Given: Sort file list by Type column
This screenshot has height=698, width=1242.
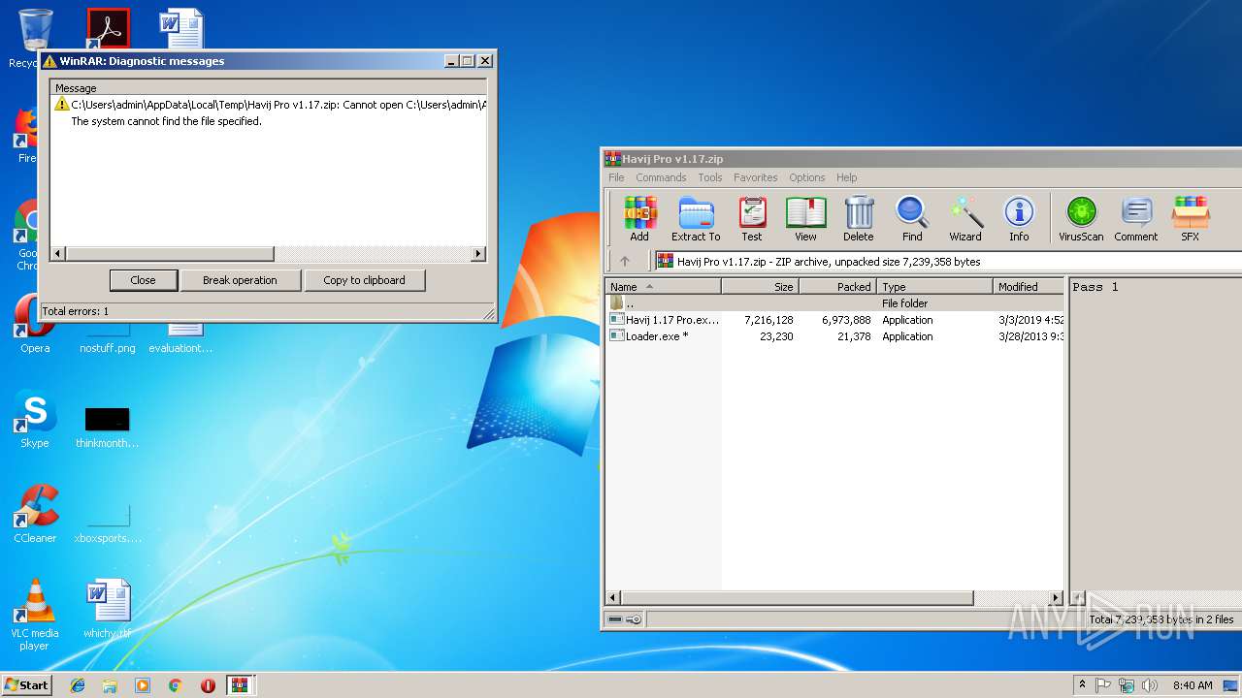Looking at the screenshot, I should pos(934,287).
